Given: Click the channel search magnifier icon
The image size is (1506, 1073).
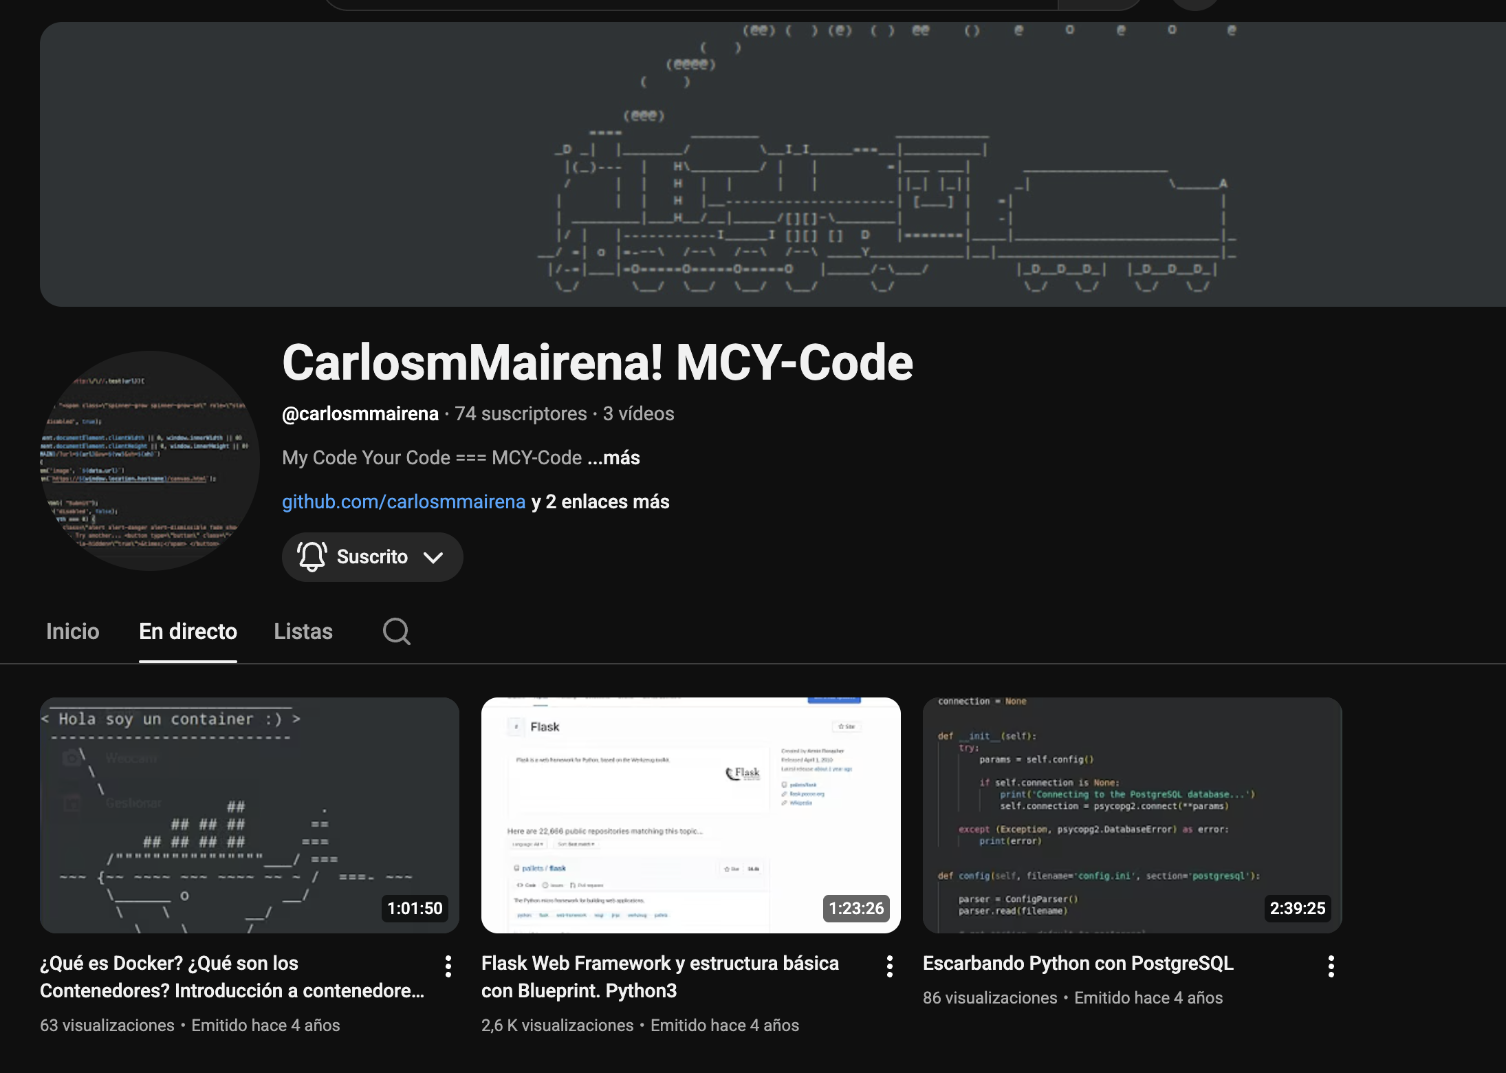Looking at the screenshot, I should (397, 631).
